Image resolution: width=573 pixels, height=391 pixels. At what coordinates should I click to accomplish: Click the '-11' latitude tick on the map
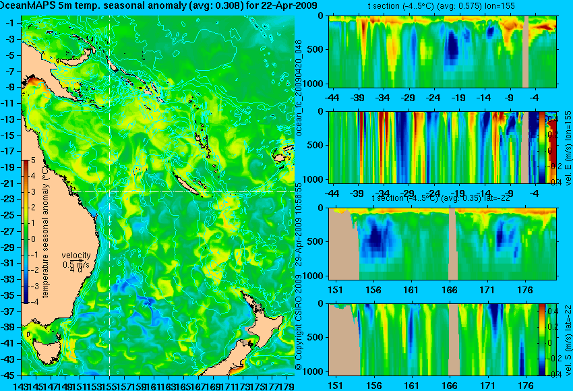[9, 103]
